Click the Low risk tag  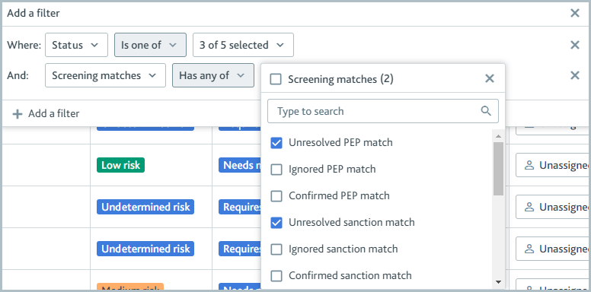[x=120, y=165]
